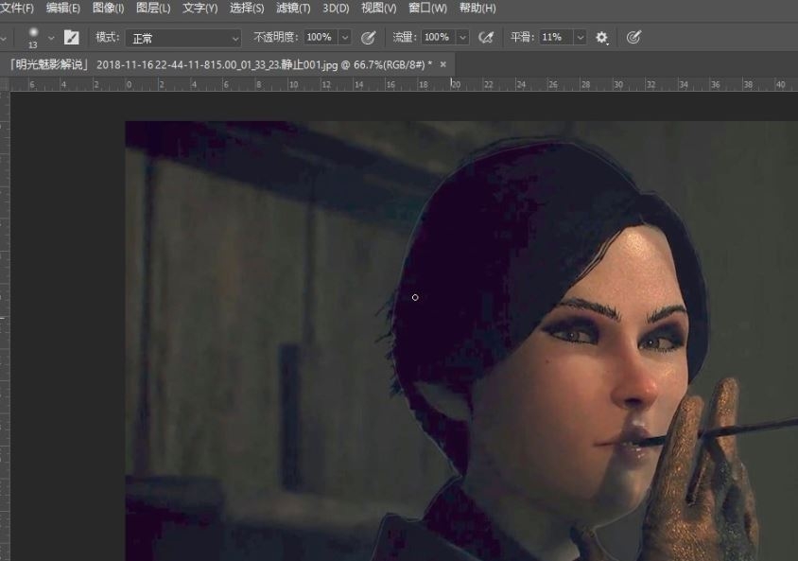
Task: Click the brush preset thumbnail sized 13
Action: (x=33, y=37)
